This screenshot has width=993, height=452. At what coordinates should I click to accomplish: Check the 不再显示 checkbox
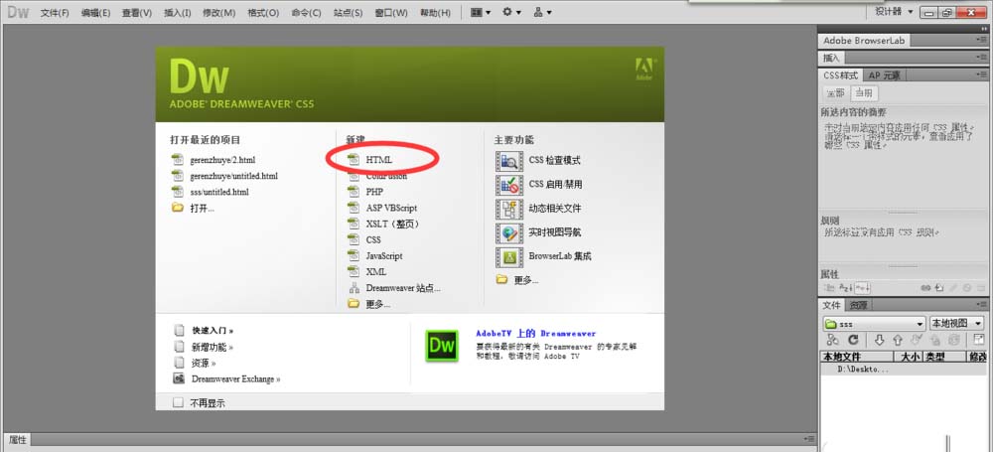(x=178, y=402)
